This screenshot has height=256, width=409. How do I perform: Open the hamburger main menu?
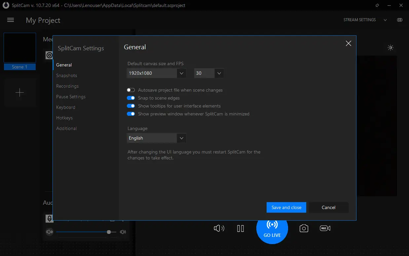11,20
